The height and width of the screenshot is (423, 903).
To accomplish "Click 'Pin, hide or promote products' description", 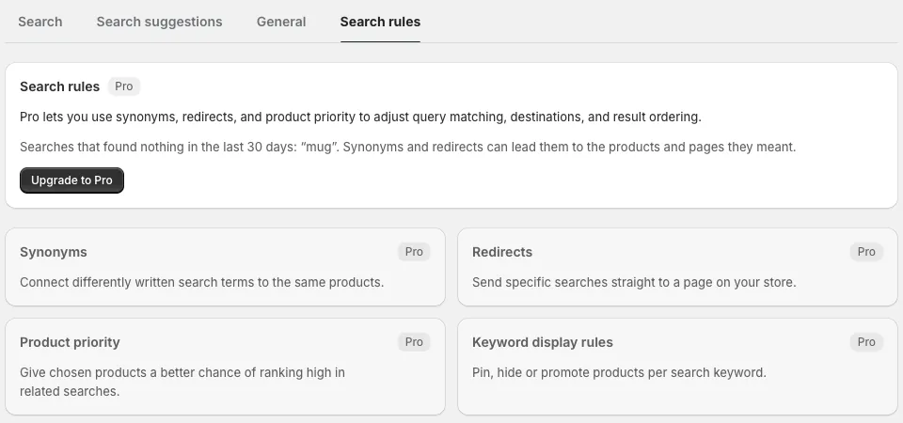I will coord(619,372).
